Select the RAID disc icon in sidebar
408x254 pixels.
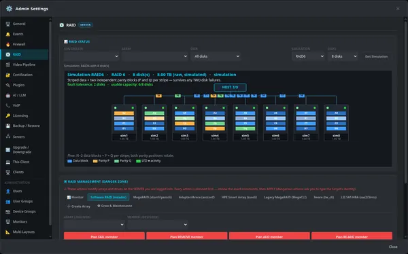8,54
